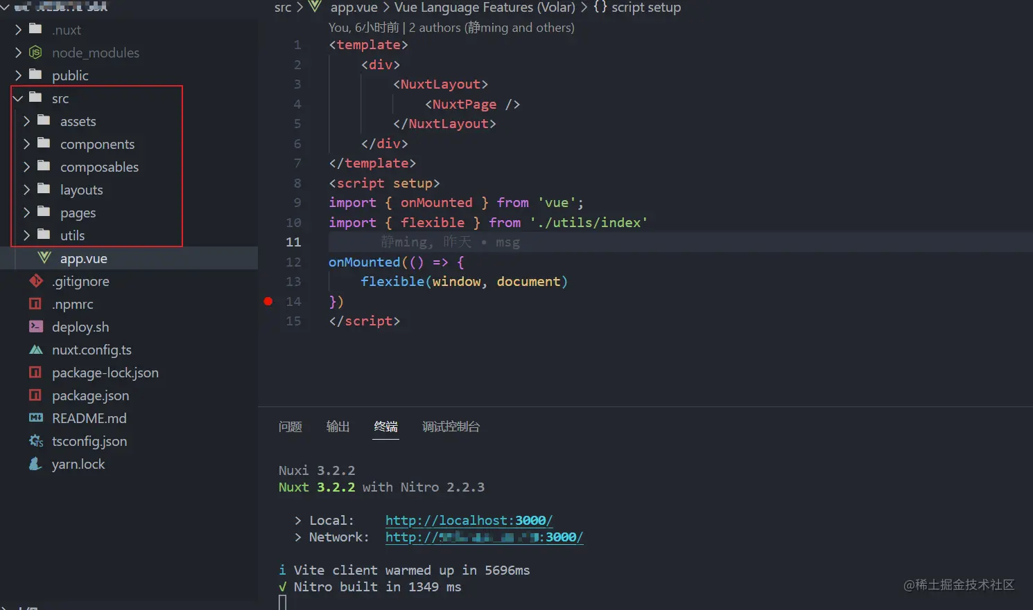Click the flexible(window, document) call on line 13

[x=464, y=281]
